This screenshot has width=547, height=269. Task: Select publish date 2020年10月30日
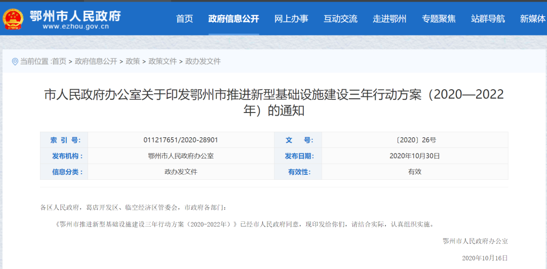pyautogui.click(x=415, y=156)
